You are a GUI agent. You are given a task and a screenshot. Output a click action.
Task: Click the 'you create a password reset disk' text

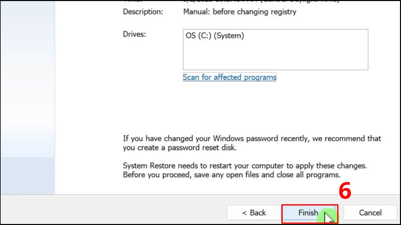point(179,148)
